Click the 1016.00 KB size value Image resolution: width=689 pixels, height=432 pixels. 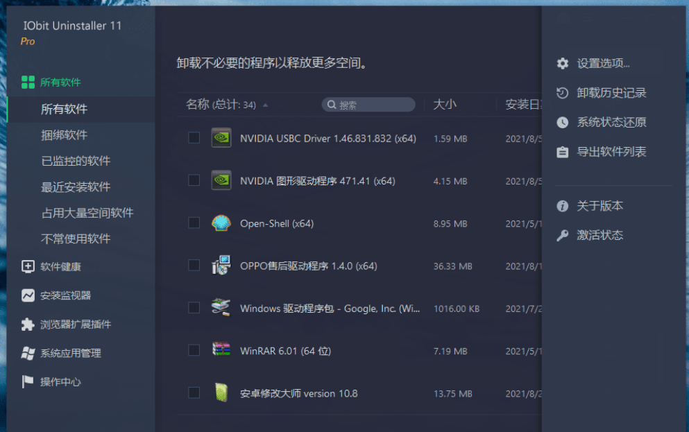click(457, 309)
